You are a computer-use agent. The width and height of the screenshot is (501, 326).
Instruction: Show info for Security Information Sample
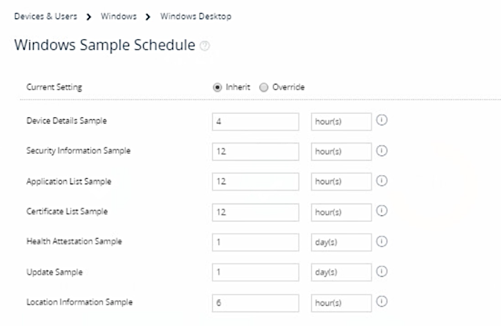[x=382, y=151]
